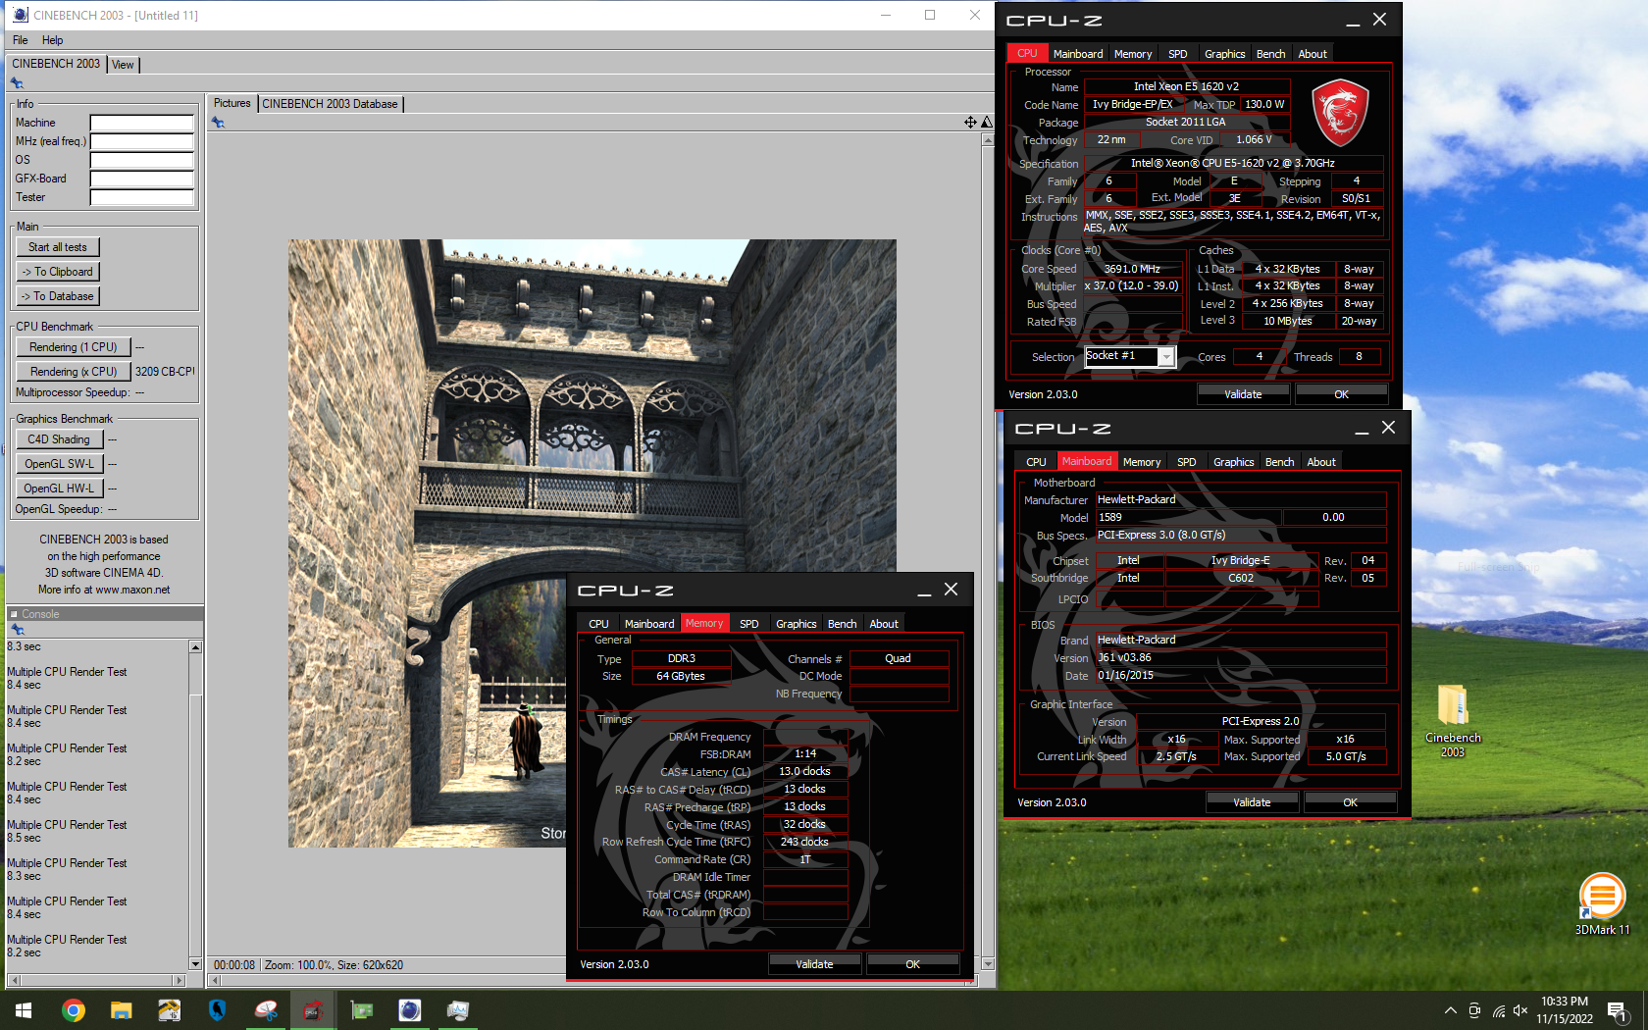Viewport: 1648px width, 1030px height.
Task: Open hammer ruler taskbar application
Action: [169, 1010]
